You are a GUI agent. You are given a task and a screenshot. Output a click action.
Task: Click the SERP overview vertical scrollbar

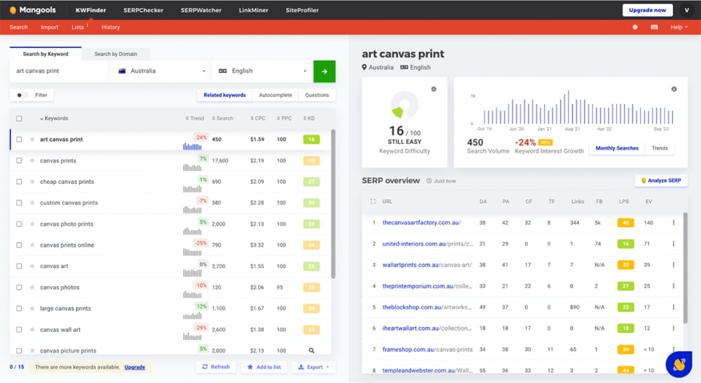[x=685, y=268]
